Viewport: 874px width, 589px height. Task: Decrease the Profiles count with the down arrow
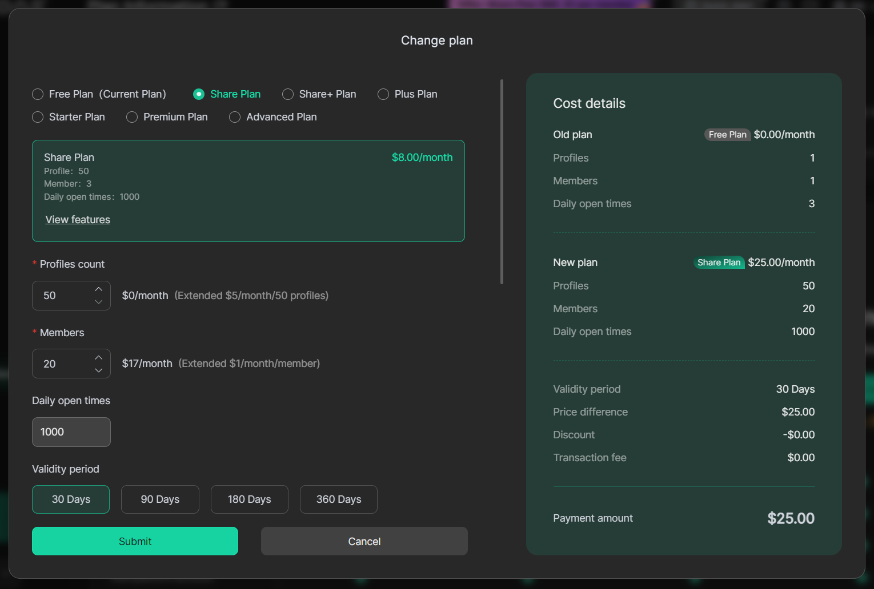click(x=98, y=302)
